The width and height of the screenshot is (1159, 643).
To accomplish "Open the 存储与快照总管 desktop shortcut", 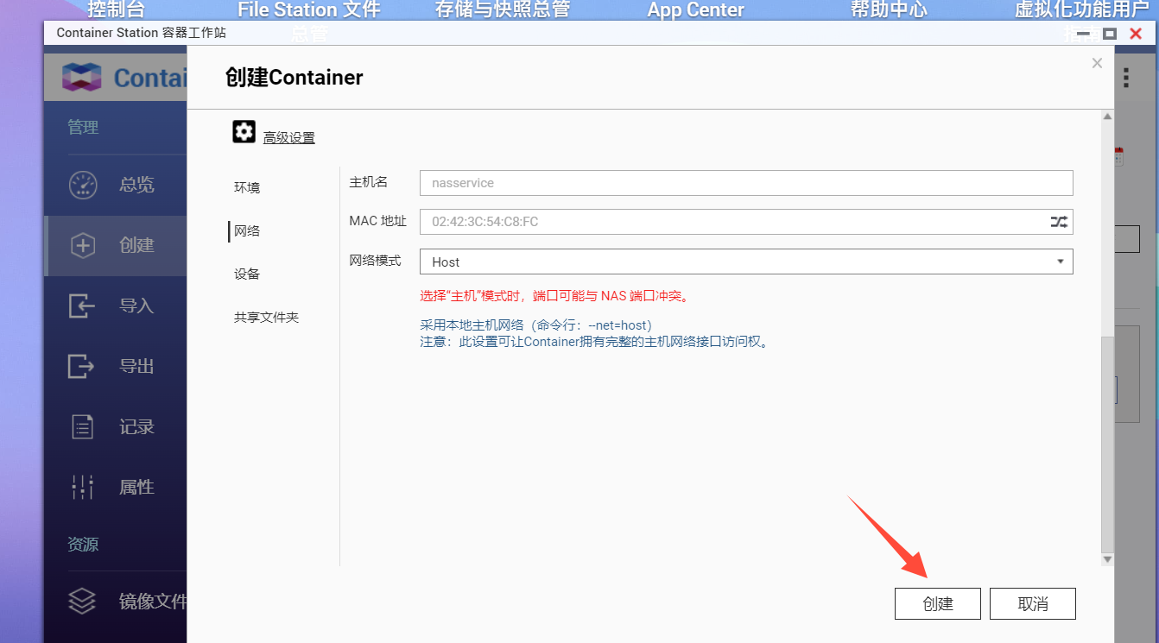I will 503,9.
